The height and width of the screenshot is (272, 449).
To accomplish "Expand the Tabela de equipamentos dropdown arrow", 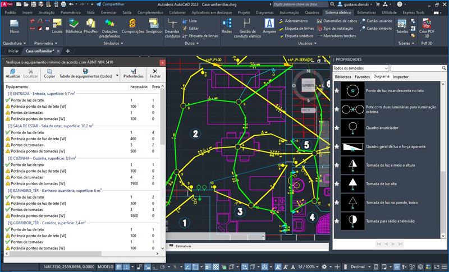I will (117, 75).
